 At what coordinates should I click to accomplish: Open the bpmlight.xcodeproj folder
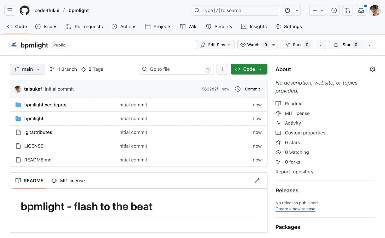[45, 105]
